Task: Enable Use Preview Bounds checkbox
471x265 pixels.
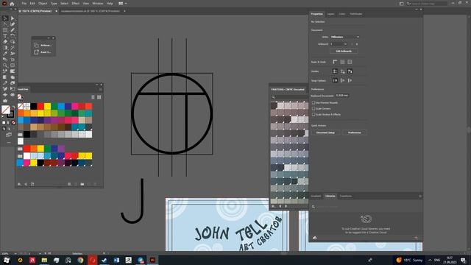Action: (314, 103)
